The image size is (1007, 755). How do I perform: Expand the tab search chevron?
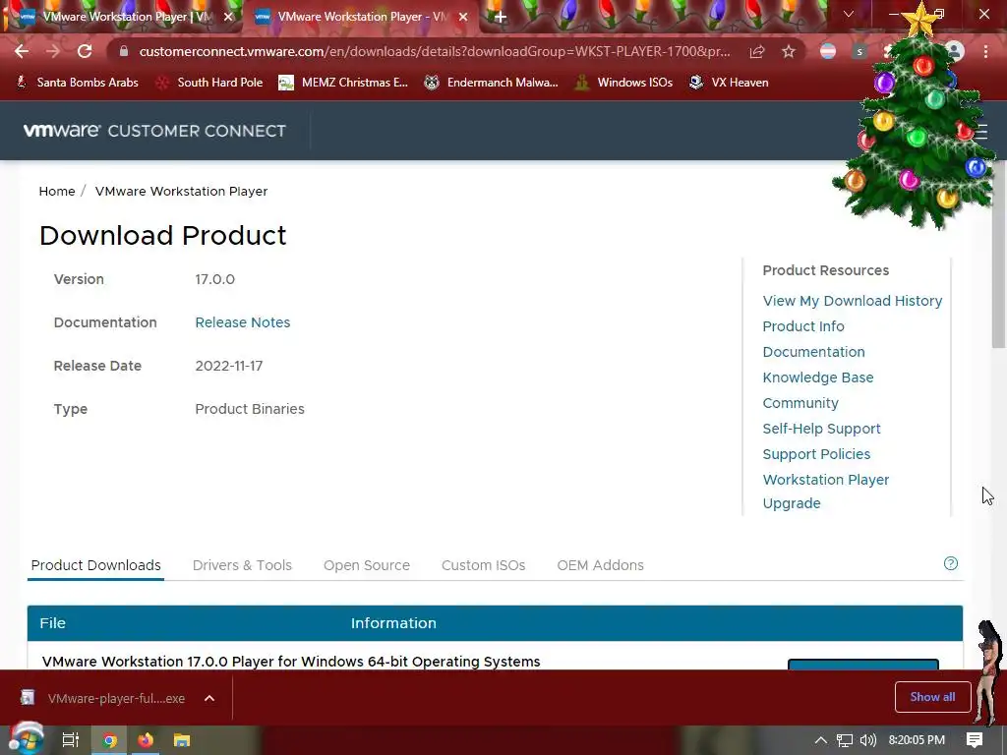point(849,14)
